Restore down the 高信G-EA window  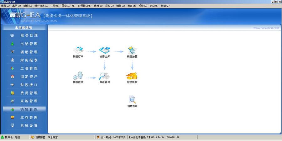pyautogui.click(x=277, y=2)
